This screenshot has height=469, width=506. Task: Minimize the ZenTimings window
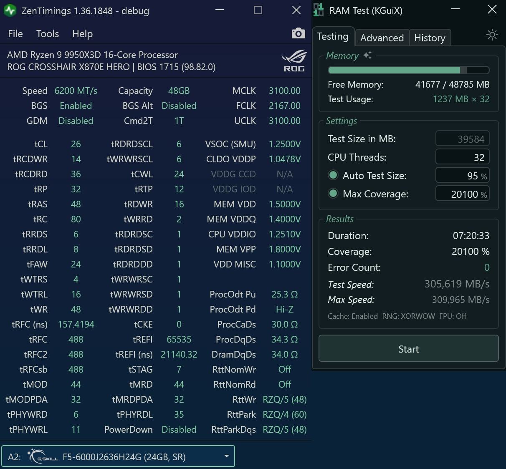220,10
